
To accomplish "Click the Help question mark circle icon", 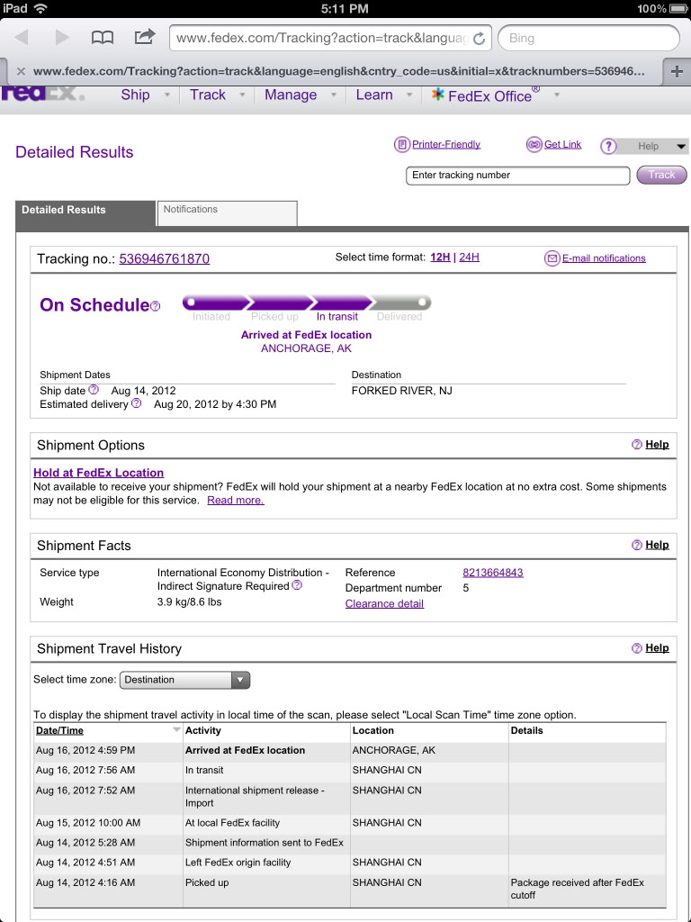I will point(608,147).
